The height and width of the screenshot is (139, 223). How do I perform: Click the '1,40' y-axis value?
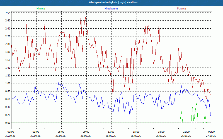pyautogui.click(x=8, y=68)
